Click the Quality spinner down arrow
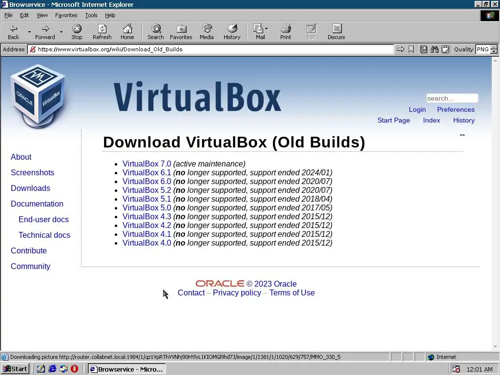The height and width of the screenshot is (375, 500). [494, 51]
